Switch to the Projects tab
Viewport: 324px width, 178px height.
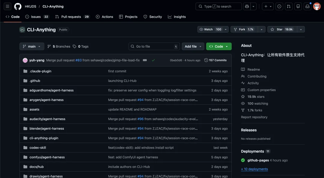128,17
